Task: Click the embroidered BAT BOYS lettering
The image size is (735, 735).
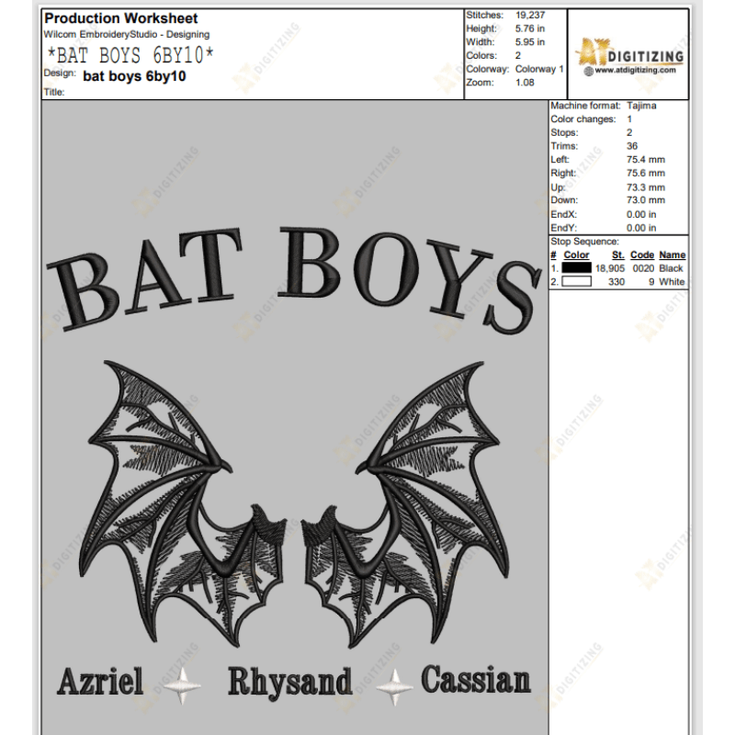Action: (293, 279)
